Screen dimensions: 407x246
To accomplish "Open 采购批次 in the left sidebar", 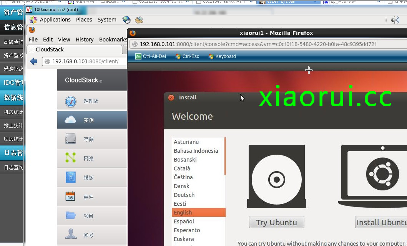I will coord(13,69).
